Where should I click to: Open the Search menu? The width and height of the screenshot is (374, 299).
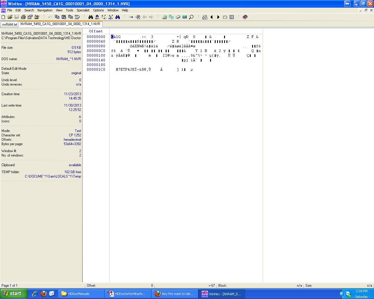tap(29, 10)
